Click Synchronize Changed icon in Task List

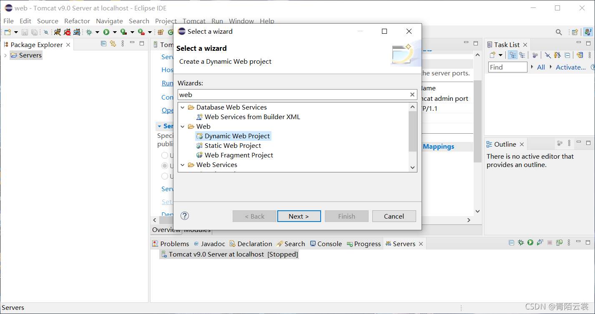pos(580,55)
